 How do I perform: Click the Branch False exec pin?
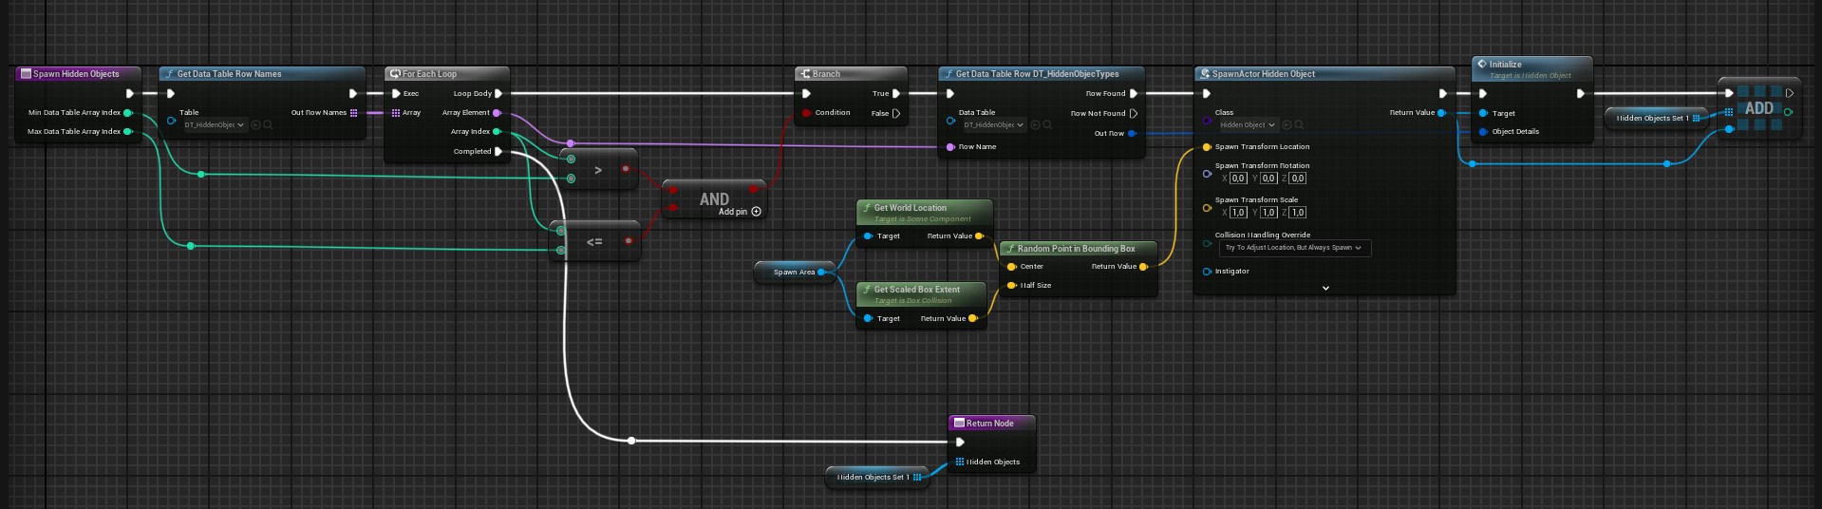click(895, 113)
